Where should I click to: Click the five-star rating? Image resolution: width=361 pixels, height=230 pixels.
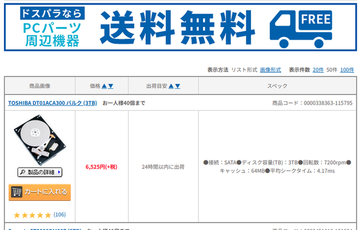tap(32, 215)
